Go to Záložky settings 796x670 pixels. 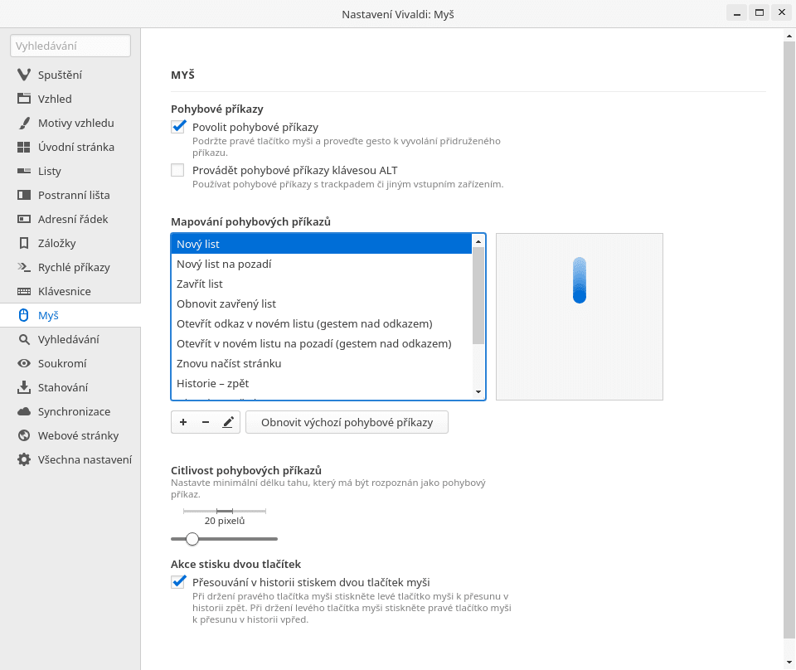[x=70, y=243]
